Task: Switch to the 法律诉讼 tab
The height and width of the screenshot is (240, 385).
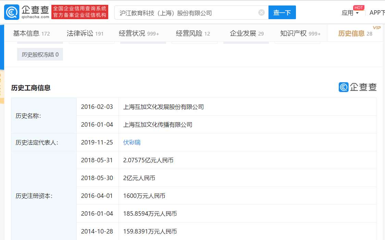Action: (x=85, y=33)
